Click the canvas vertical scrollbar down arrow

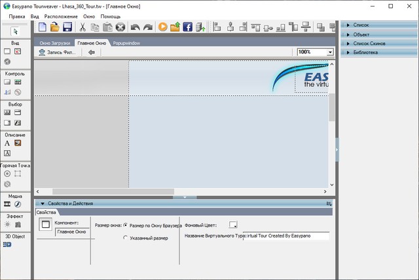[x=332, y=185]
